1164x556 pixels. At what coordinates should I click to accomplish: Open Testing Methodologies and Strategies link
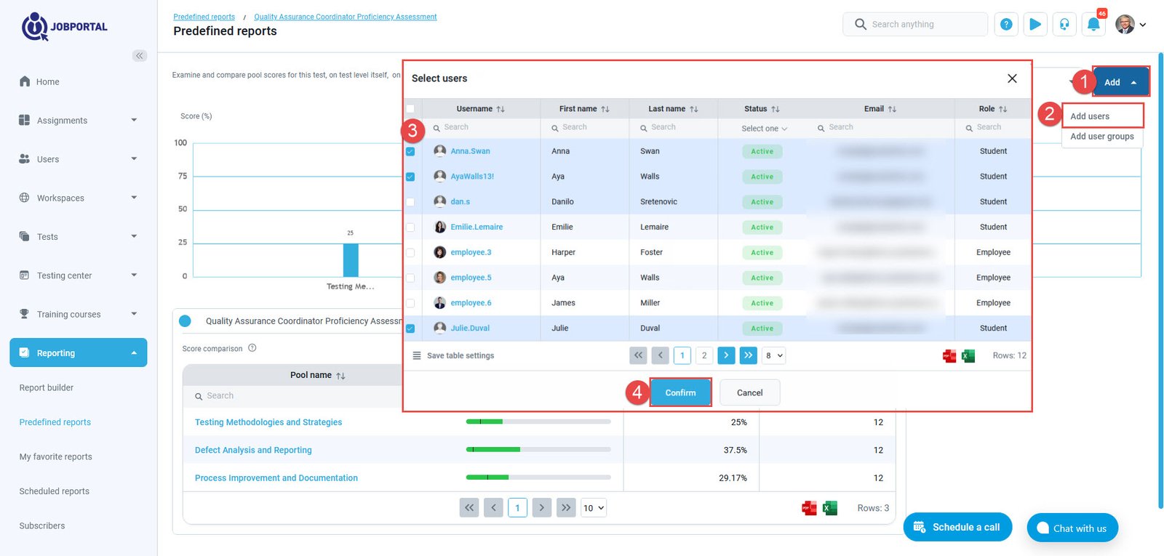click(x=268, y=422)
